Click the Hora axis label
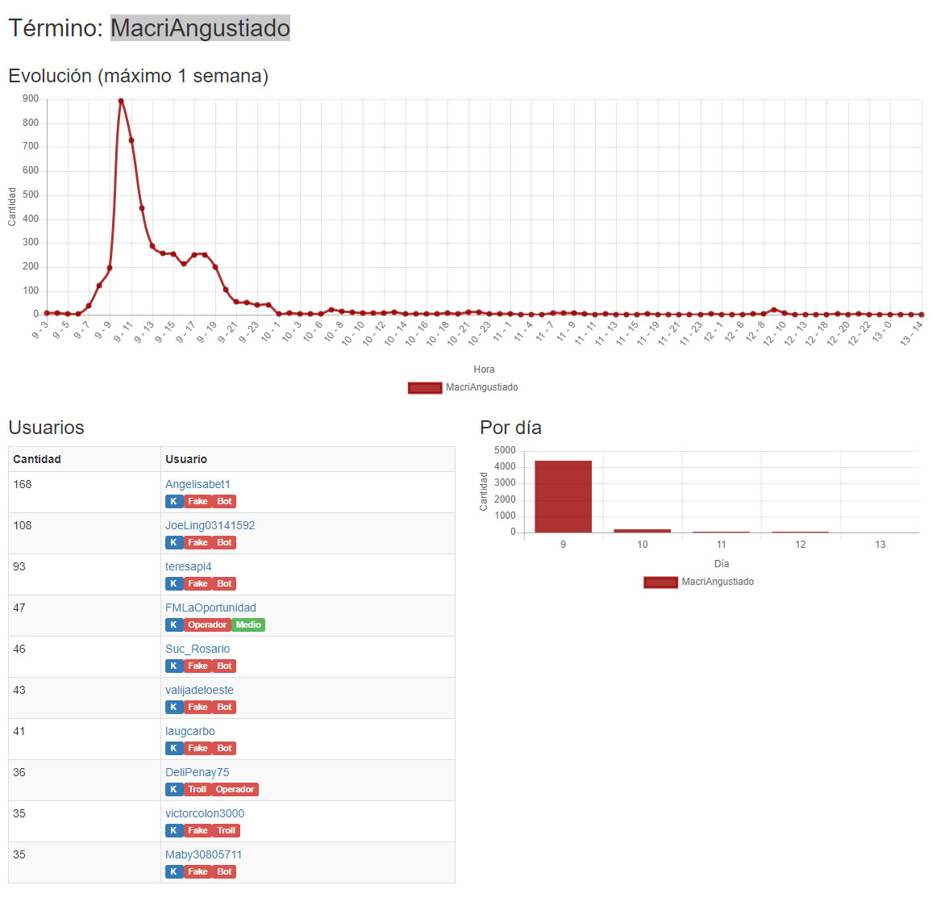The width and height of the screenshot is (932, 898). [x=484, y=370]
